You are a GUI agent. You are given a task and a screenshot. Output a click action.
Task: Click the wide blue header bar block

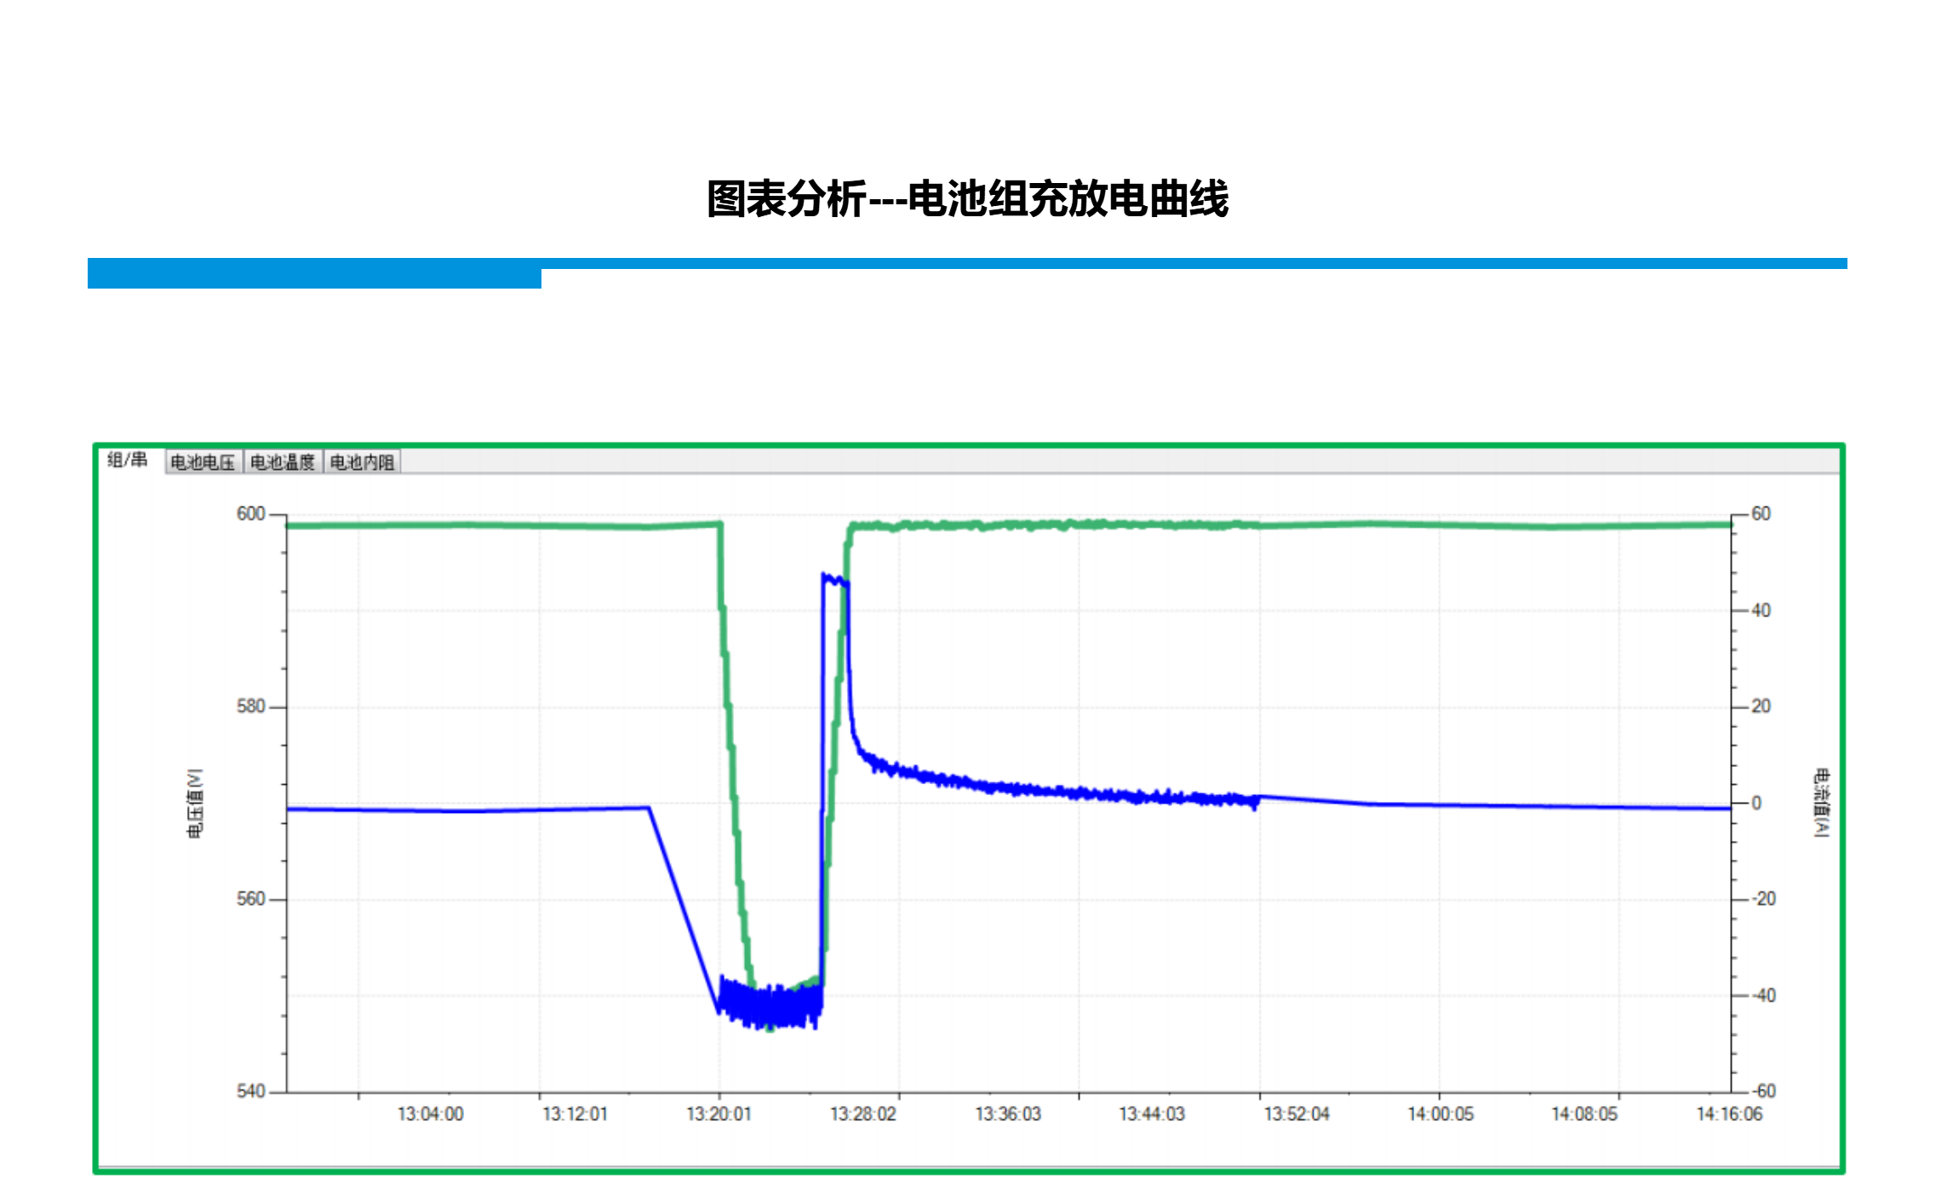point(314,273)
